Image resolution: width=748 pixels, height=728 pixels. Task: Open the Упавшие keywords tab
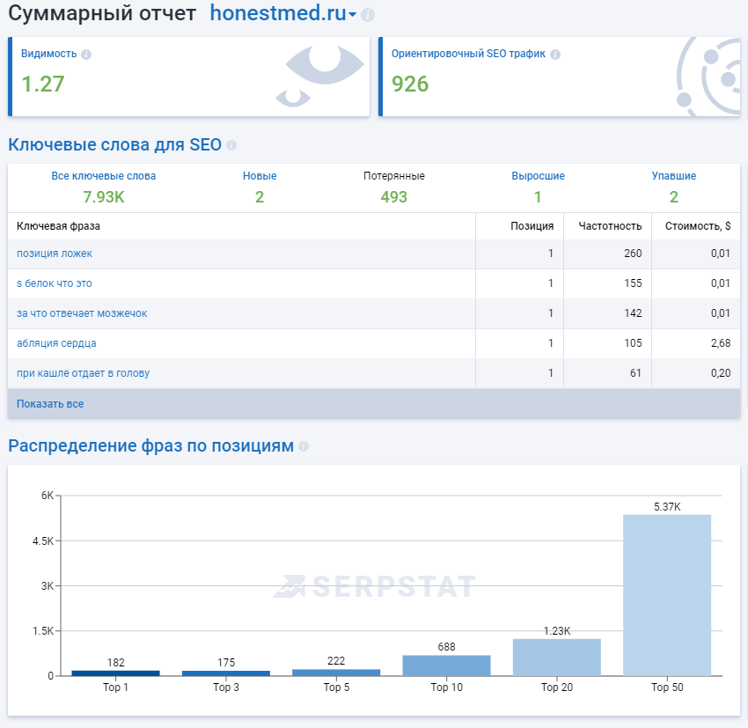(x=673, y=176)
